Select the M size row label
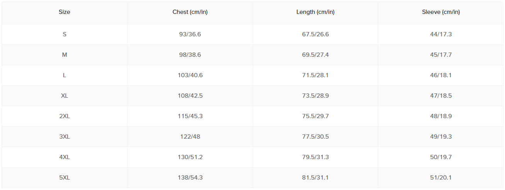The width and height of the screenshot is (505, 190). (x=65, y=55)
